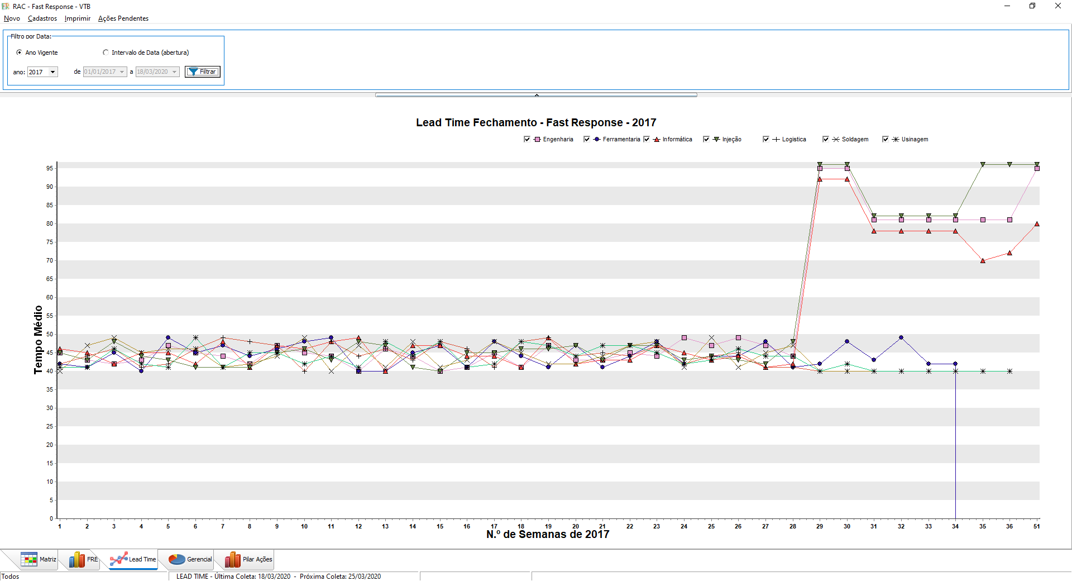Click the Filtro por Data group label
Viewport: 1072px width, 581px height.
click(31, 36)
